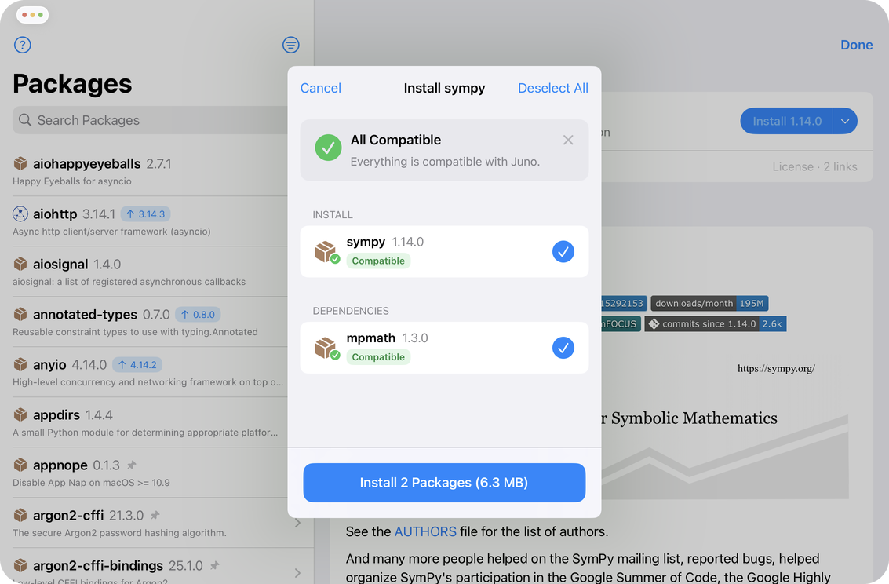Viewport: 889px width, 584px height.
Task: Click the aiosignal package icon
Action: coord(20,265)
